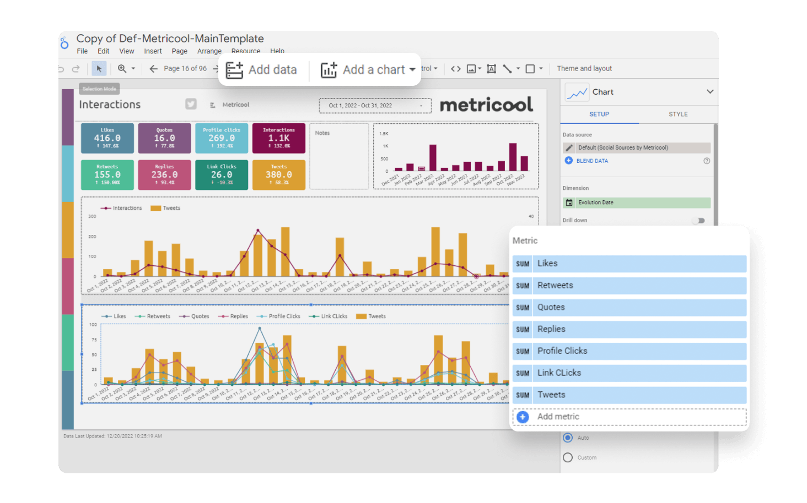Select the Custom radio button
This screenshot has width=807, height=503.
[x=568, y=457]
